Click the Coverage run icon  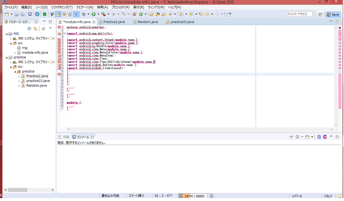click(x=103, y=14)
